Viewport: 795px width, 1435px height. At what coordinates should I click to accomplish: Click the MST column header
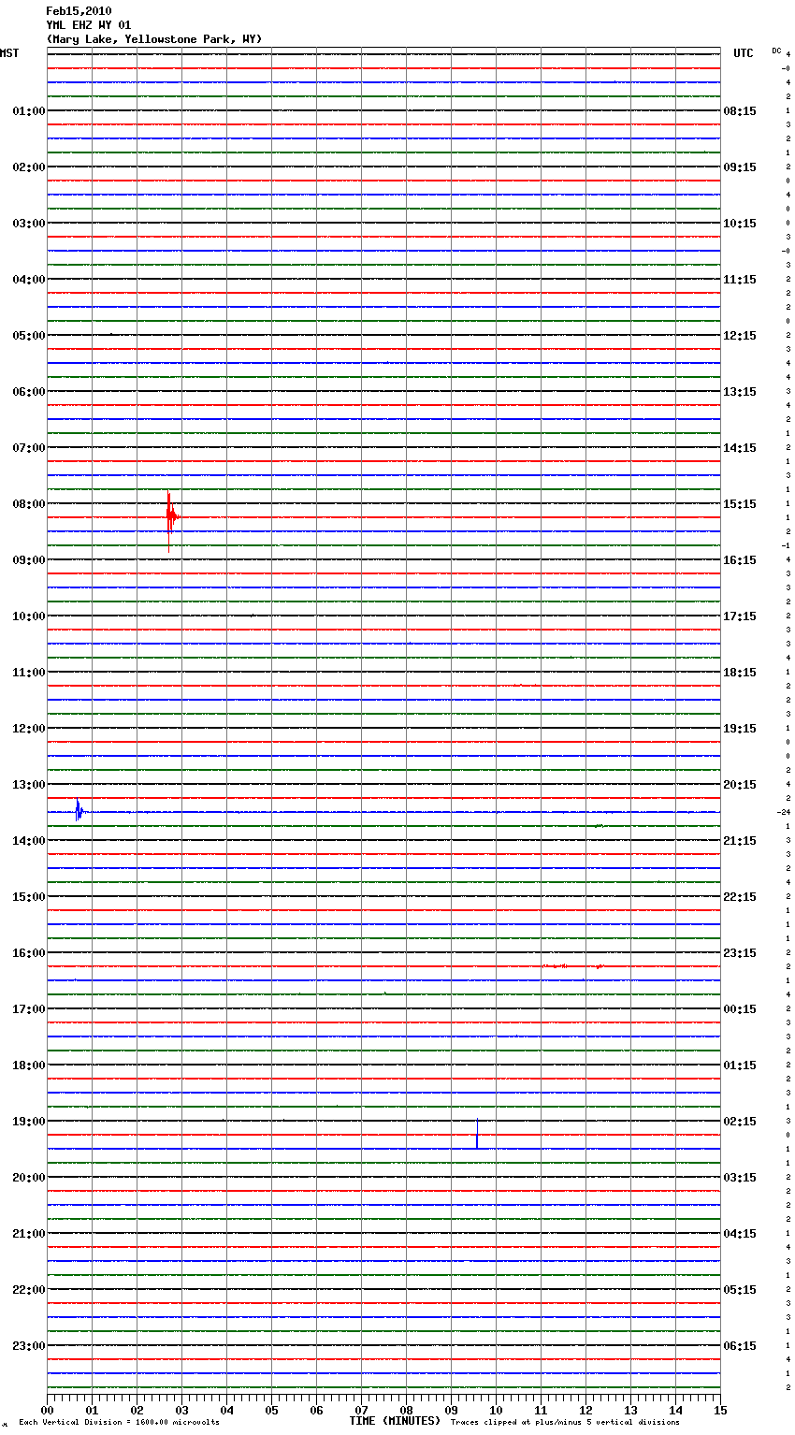click(x=9, y=53)
